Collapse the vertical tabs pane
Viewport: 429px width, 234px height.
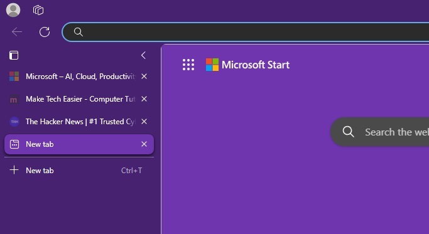click(143, 55)
